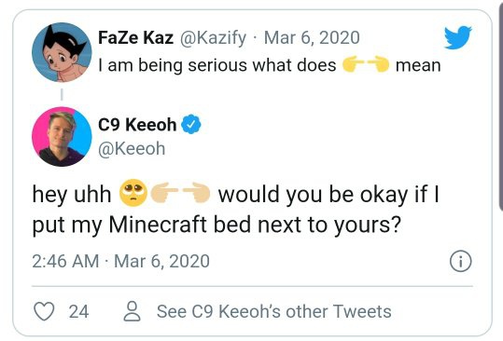Click See C9 Keeoh's other Tweets
The width and height of the screenshot is (503, 341).
click(x=274, y=311)
